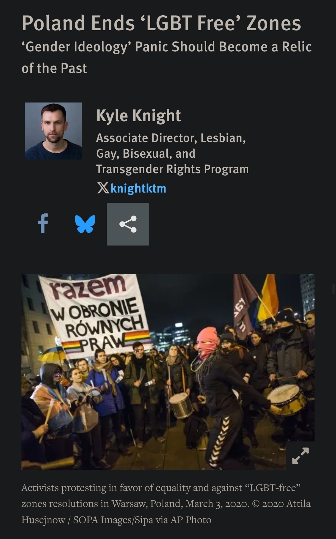Click the Associate Director job title text

[x=171, y=138]
